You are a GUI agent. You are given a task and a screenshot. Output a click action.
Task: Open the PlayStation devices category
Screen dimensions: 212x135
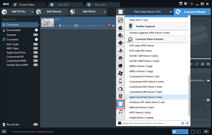pos(120,50)
